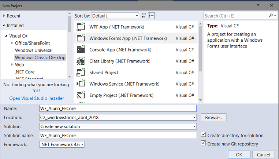The image size is (279, 159).
Task: Open the Framework version dropdown
Action: (62, 144)
